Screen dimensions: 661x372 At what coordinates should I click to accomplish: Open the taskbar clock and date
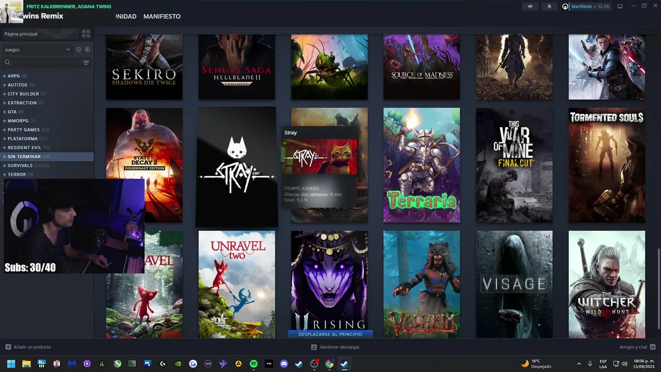644,364
